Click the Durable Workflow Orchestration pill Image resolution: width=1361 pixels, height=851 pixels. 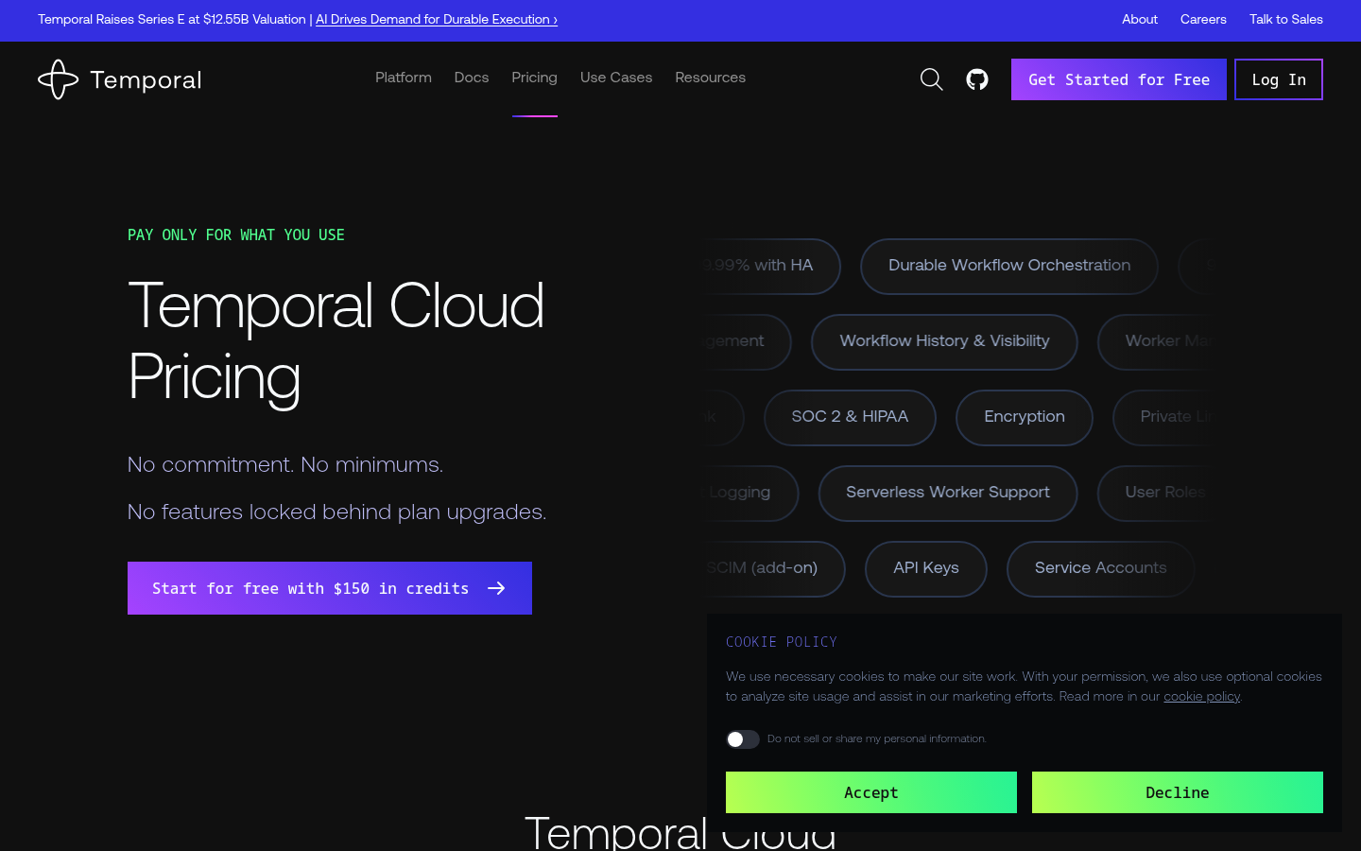1009,266
